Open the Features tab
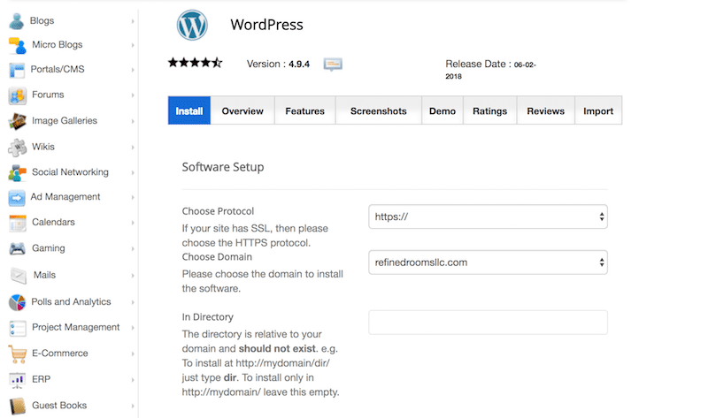708x418 pixels. tap(304, 110)
